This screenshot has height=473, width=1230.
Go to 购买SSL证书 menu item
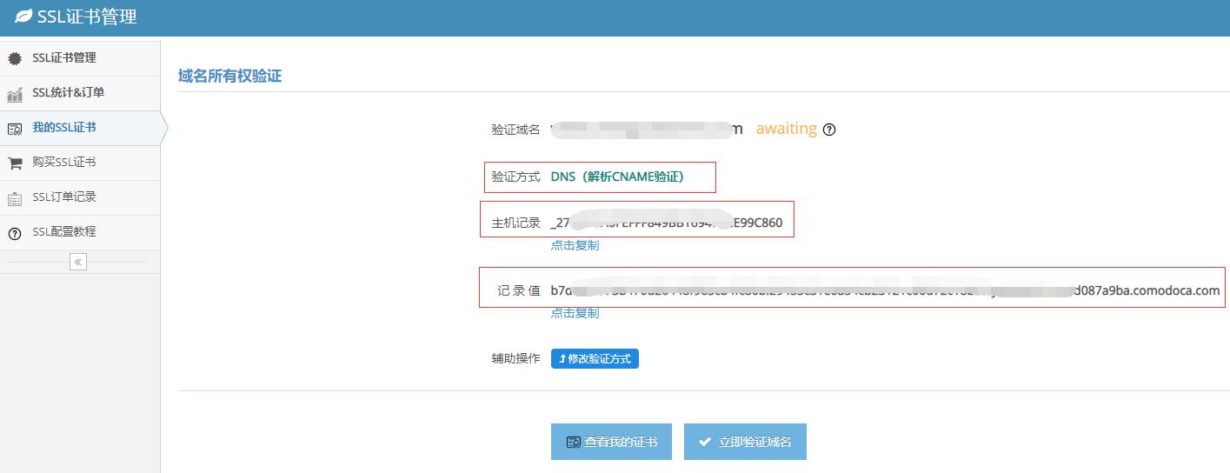80,163
